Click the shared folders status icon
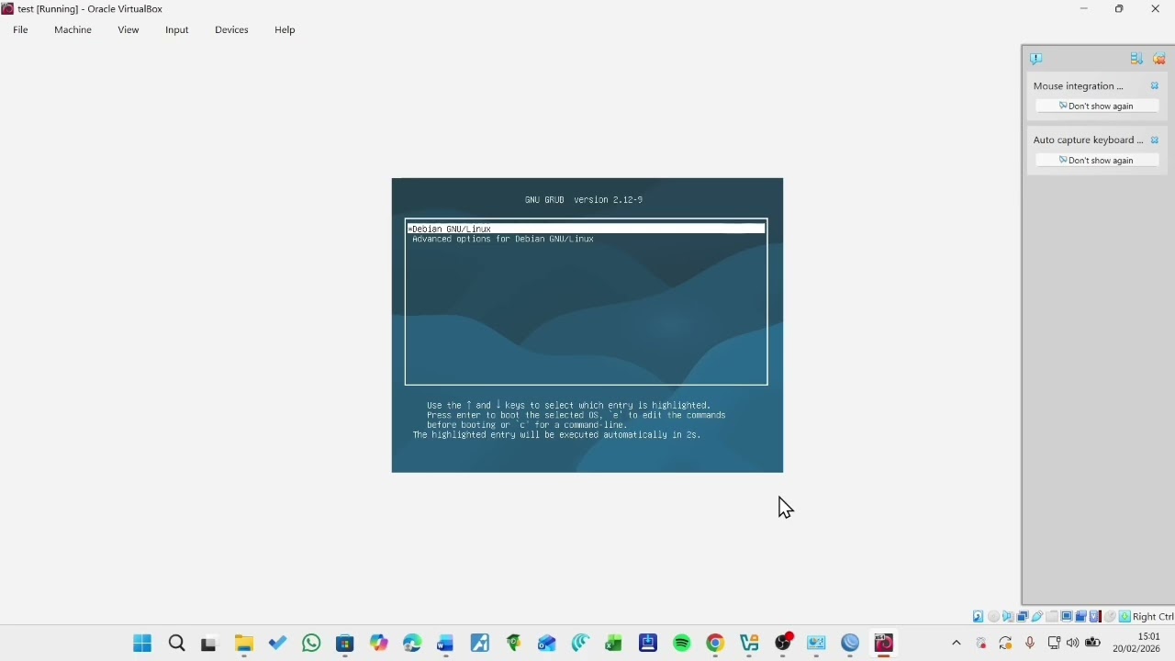This screenshot has height=661, width=1175. coord(1052,617)
